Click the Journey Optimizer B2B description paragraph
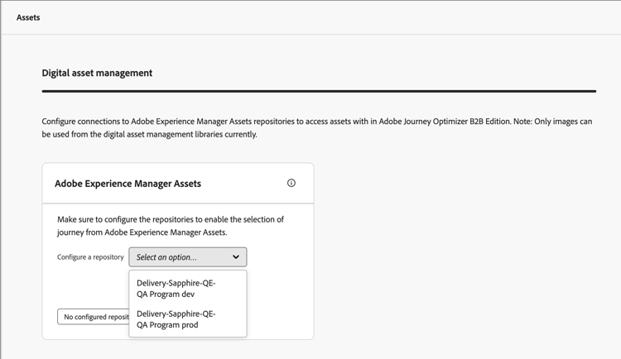Image resolution: width=621 pixels, height=359 pixels. coord(248,122)
